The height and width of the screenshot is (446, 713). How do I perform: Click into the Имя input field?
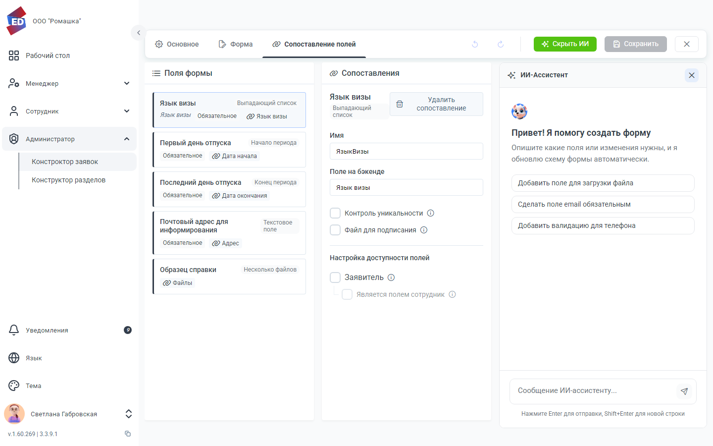pyautogui.click(x=407, y=151)
